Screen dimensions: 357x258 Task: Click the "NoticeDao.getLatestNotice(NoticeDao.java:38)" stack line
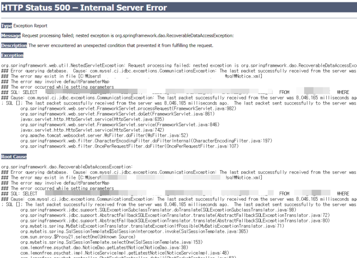click(104, 248)
